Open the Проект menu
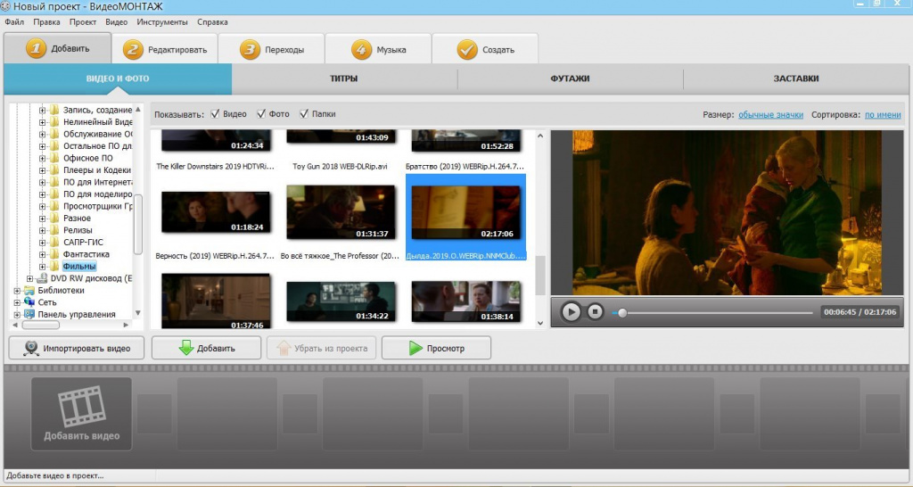 tap(83, 22)
